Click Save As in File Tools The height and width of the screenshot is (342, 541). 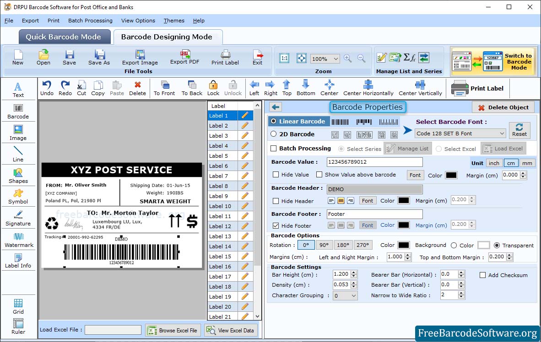(99, 57)
